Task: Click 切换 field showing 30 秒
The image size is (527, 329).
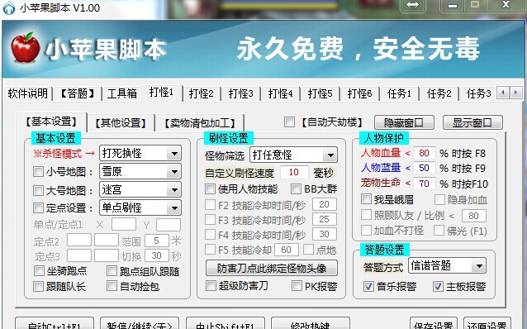Action: coord(157,255)
